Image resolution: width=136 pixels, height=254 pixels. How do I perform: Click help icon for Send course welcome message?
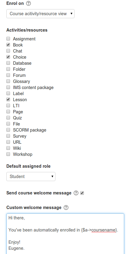[x=76, y=193]
